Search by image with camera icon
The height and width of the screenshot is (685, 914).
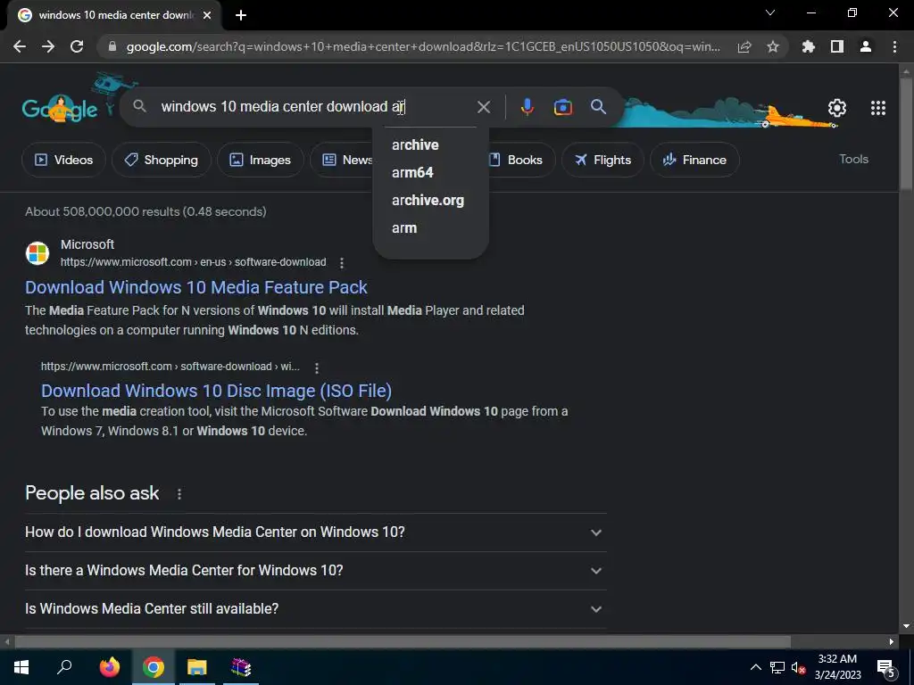562,107
